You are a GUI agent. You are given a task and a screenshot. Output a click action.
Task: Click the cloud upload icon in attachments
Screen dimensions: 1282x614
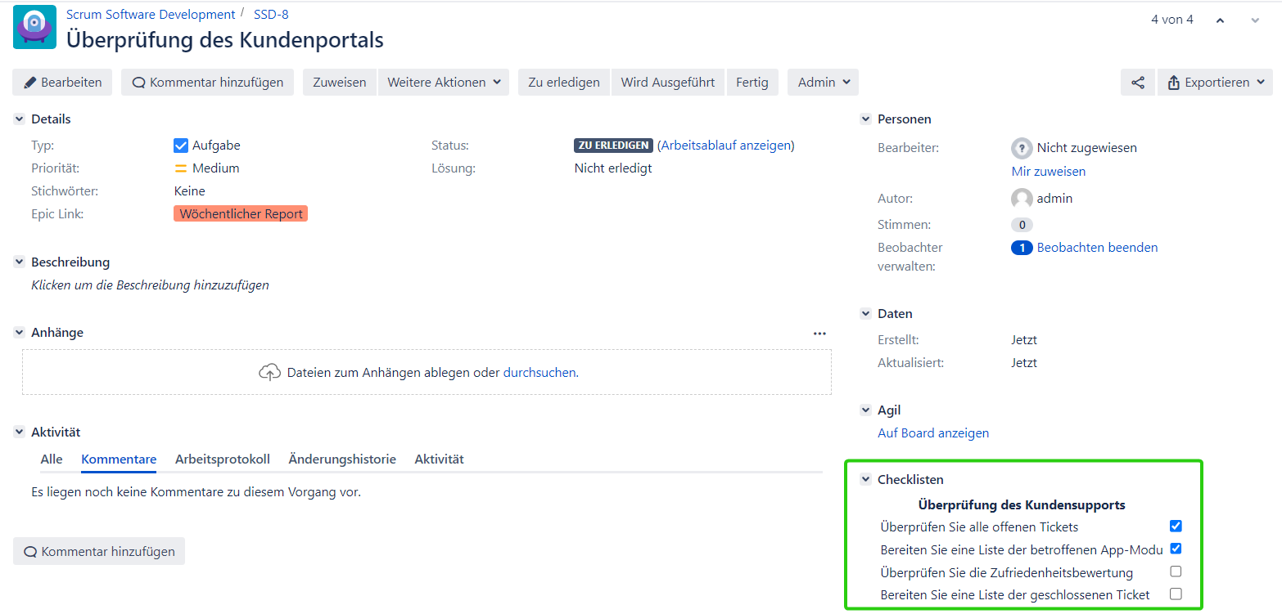click(x=269, y=373)
